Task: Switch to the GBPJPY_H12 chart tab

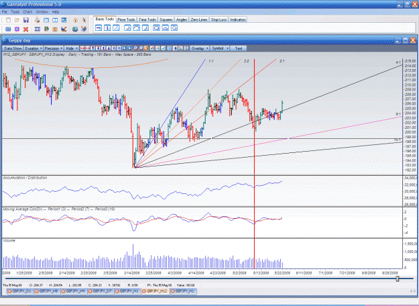Action: (157, 291)
